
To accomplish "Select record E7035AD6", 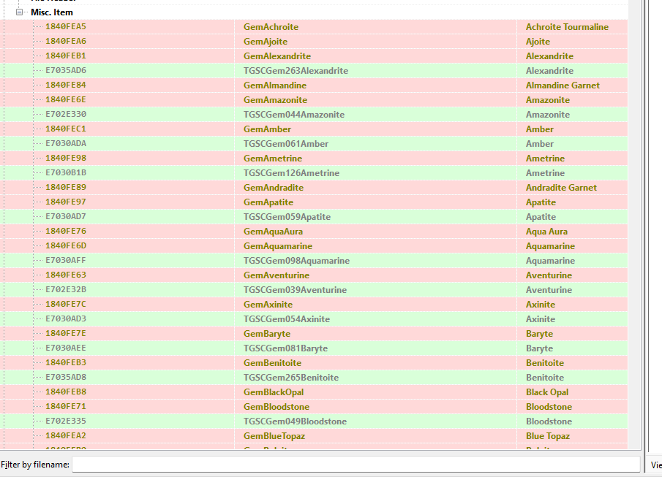I will coord(65,70).
